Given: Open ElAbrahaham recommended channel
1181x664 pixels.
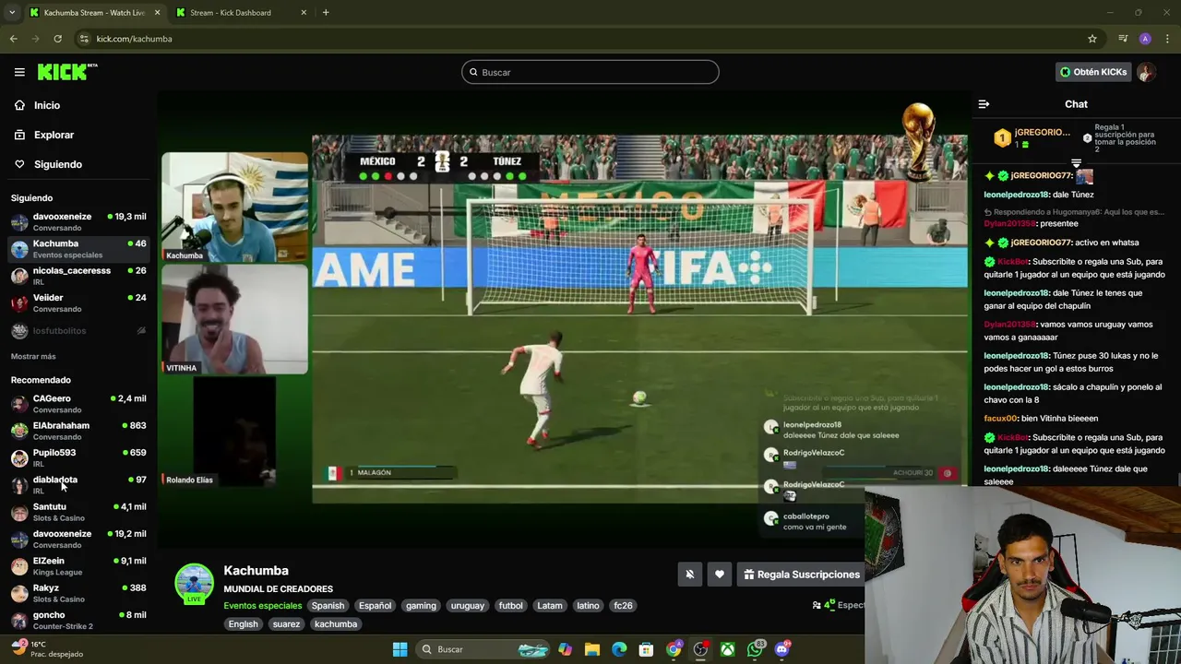Looking at the screenshot, I should [78, 431].
